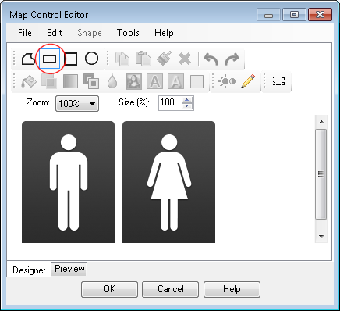Open the Zoom 100% dropdown
Image resolution: width=340 pixels, height=311 pixels.
77,104
